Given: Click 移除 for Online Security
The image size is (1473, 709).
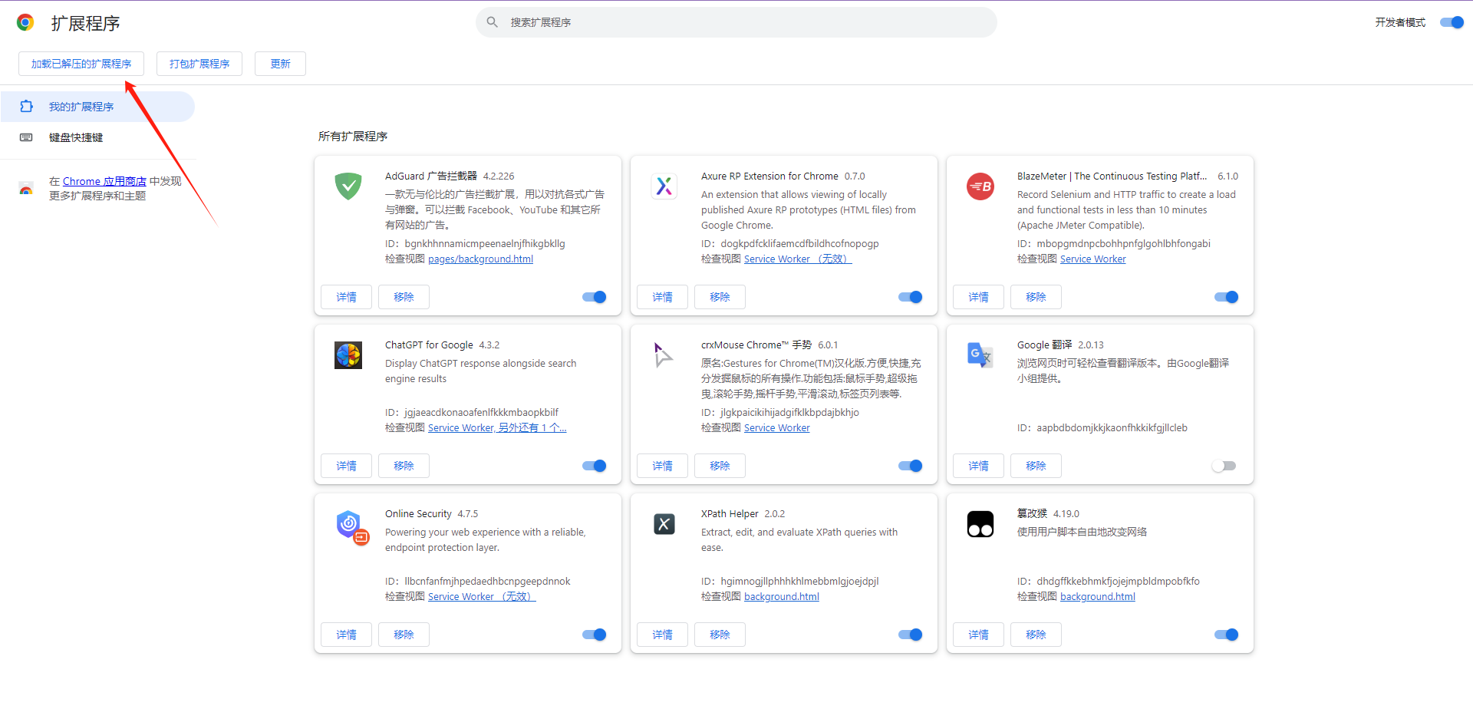Looking at the screenshot, I should tap(404, 635).
